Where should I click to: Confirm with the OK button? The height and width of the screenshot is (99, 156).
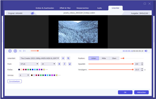tap(125, 92)
